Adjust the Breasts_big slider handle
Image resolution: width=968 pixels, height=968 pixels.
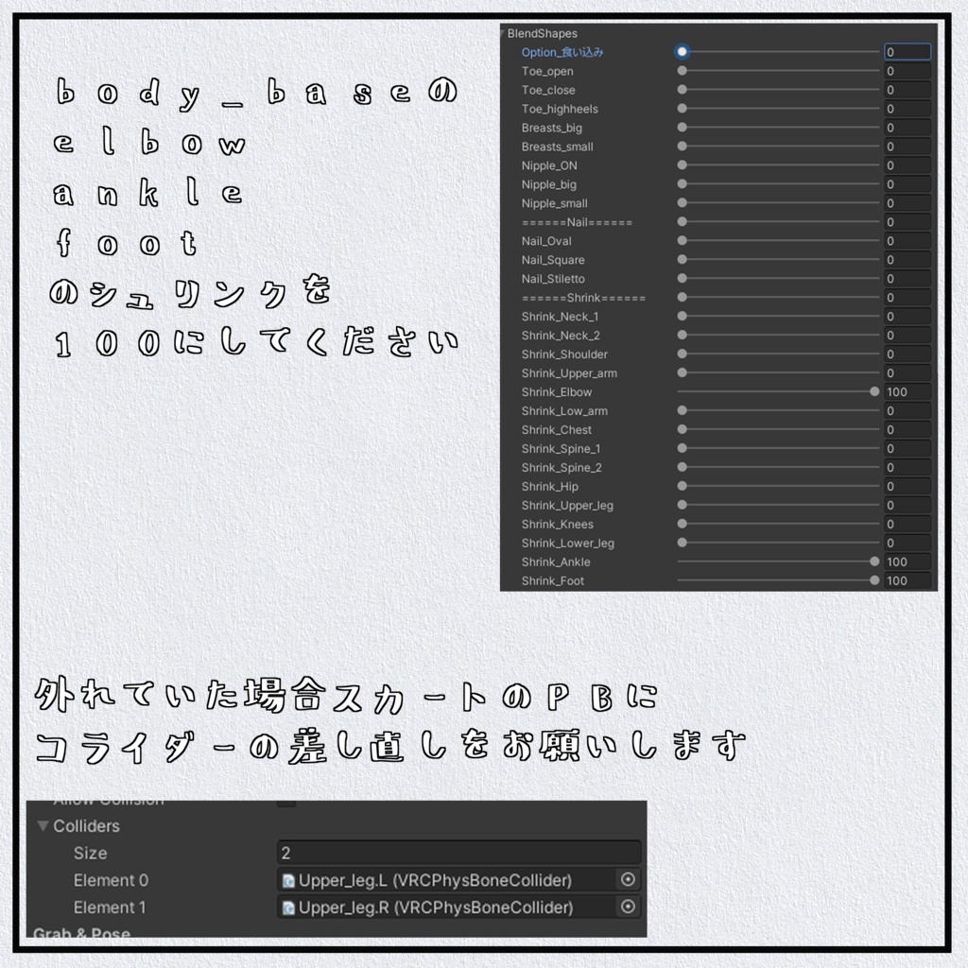click(682, 128)
